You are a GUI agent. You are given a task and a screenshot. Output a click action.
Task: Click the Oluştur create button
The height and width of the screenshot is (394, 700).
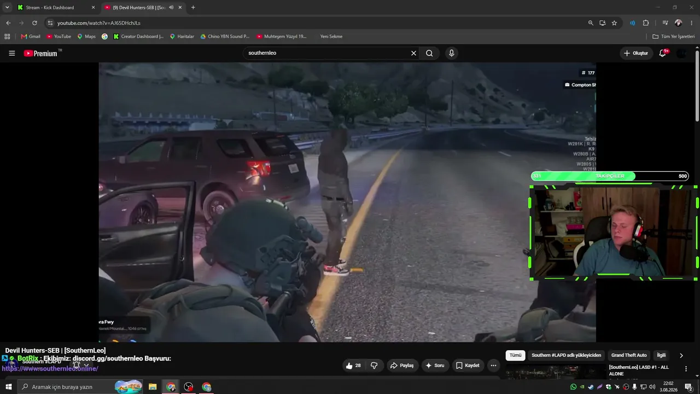pyautogui.click(x=636, y=53)
